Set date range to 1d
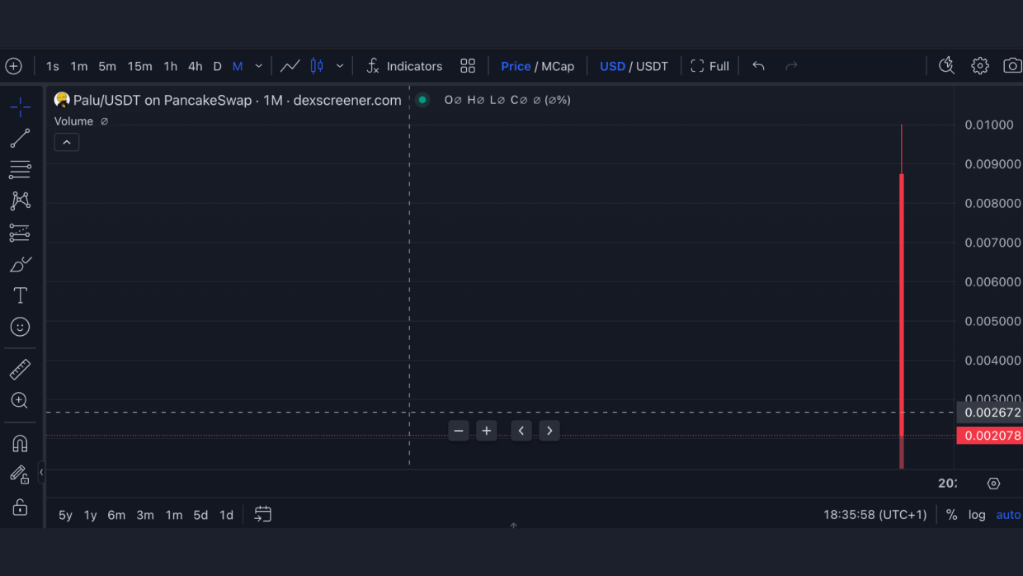Image resolution: width=1023 pixels, height=576 pixels. tap(226, 515)
